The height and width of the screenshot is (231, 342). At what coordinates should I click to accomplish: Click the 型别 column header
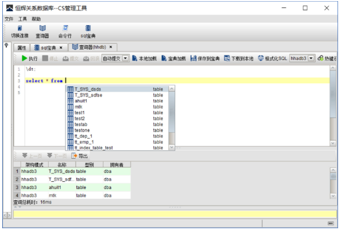click(90, 165)
